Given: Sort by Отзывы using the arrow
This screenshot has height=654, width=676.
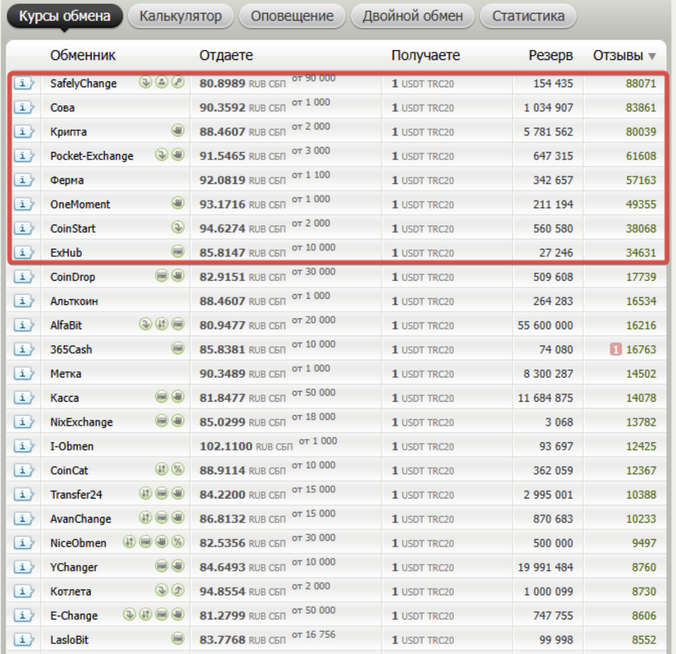Looking at the screenshot, I should coord(652,56).
